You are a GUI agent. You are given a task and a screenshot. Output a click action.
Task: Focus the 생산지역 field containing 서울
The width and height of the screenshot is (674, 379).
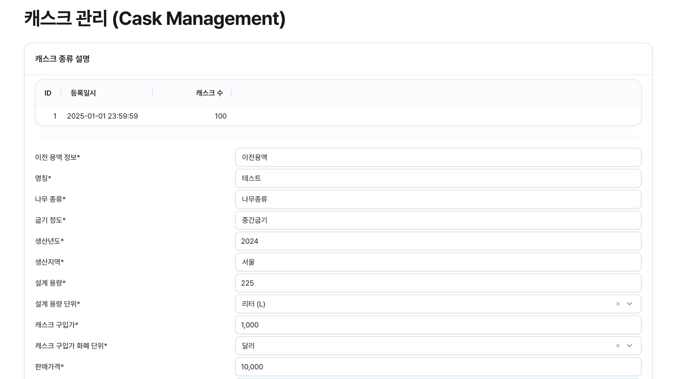438,262
